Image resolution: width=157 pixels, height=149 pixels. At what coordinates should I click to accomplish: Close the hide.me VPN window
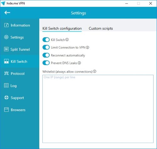click(x=150, y=3)
